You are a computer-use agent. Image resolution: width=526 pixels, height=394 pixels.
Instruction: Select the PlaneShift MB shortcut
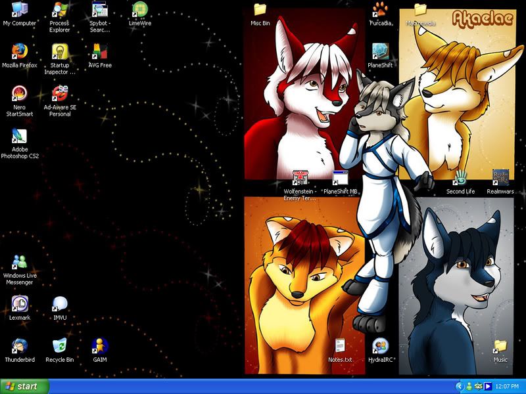[340, 183]
